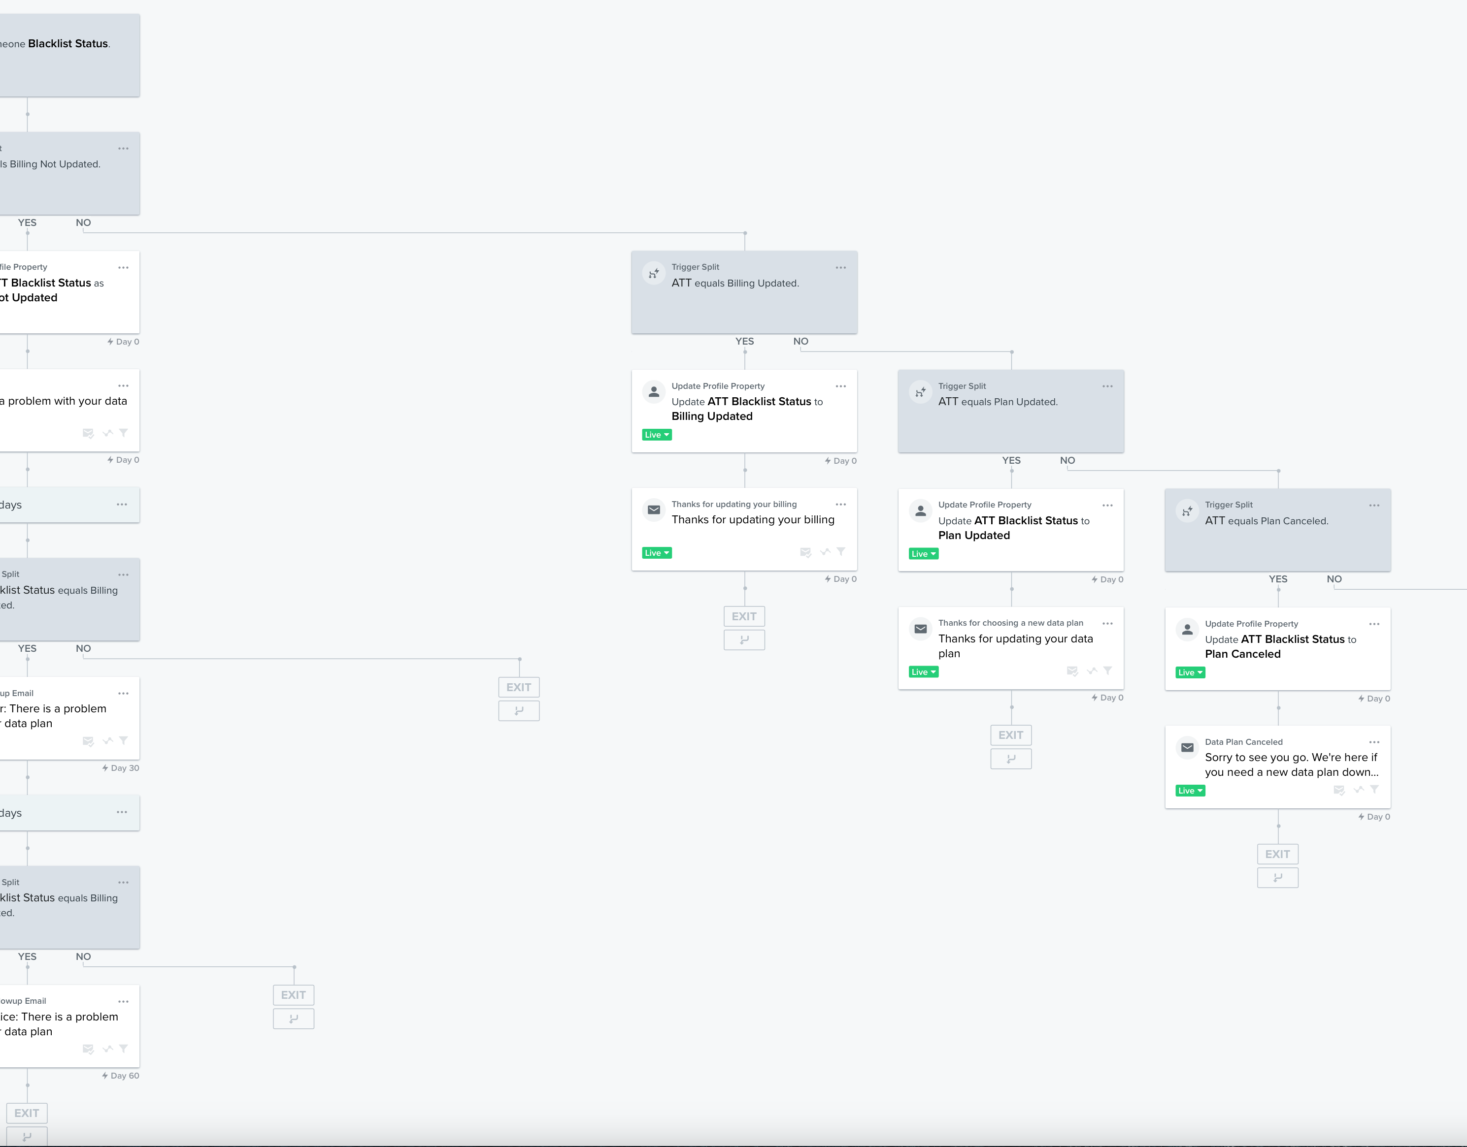Open three-dot menu on the Day 60 followup email card
The image size is (1467, 1147).
[124, 1001]
